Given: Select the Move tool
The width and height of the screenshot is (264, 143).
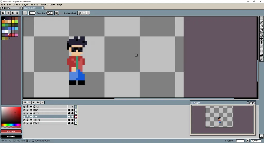Looking at the screenshot, I should pos(261,39).
